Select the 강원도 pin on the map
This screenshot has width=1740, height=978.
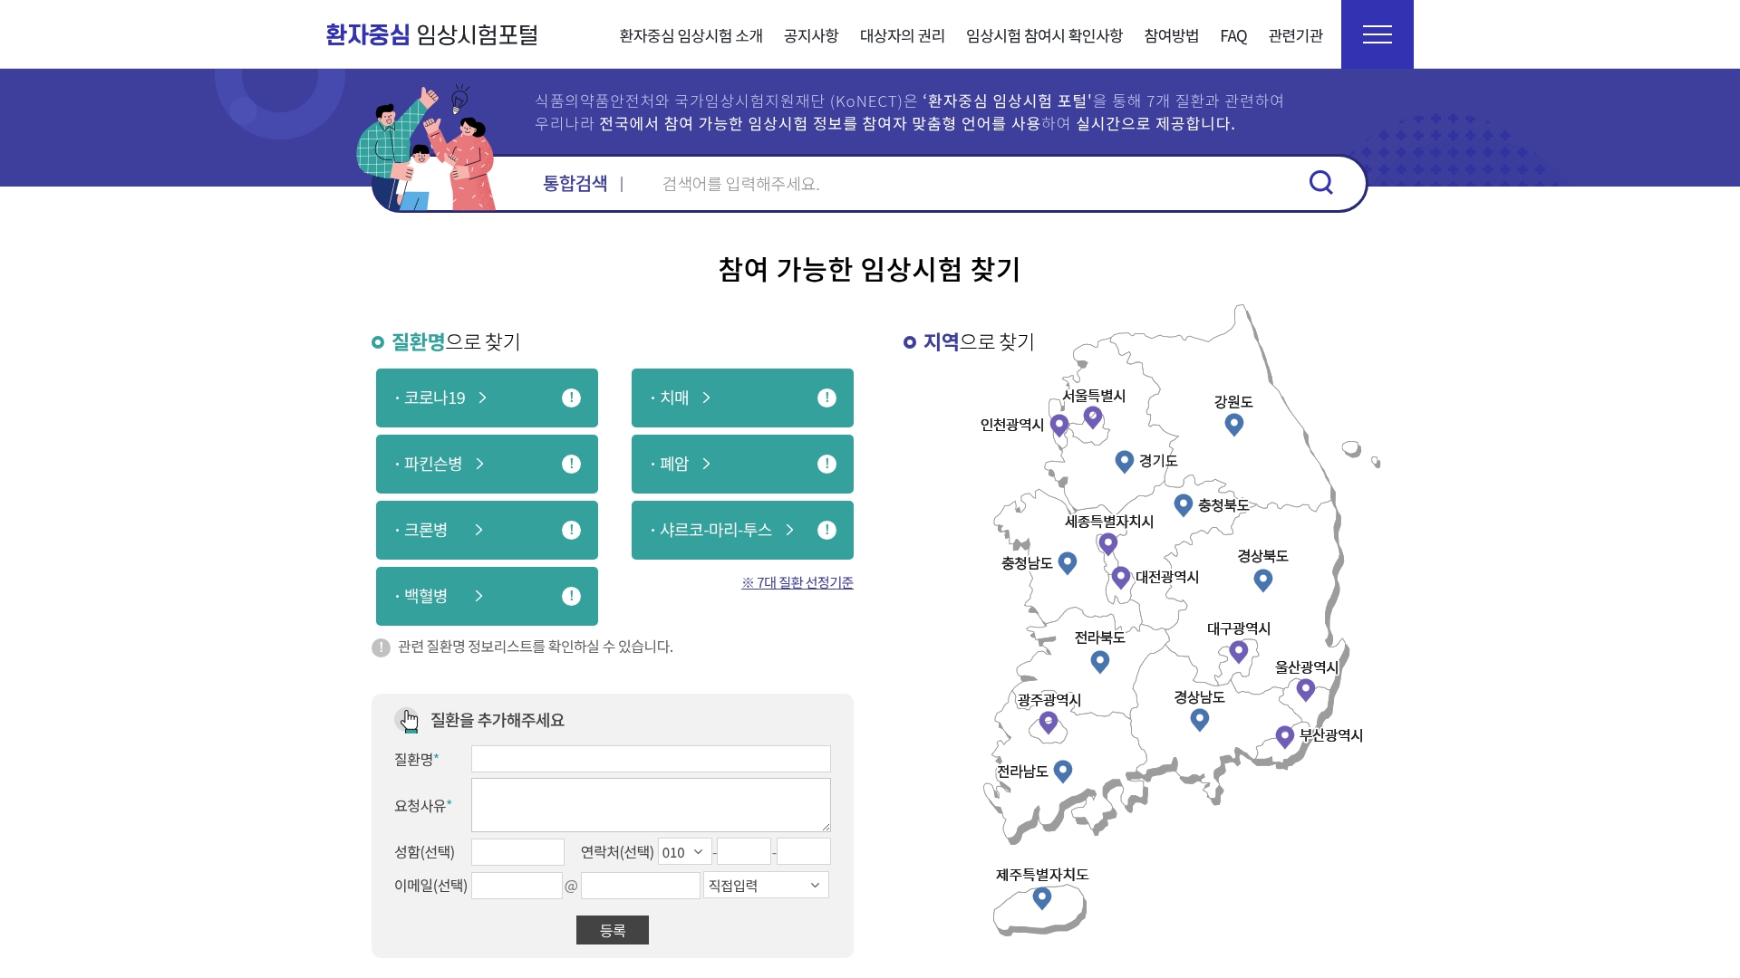point(1232,423)
